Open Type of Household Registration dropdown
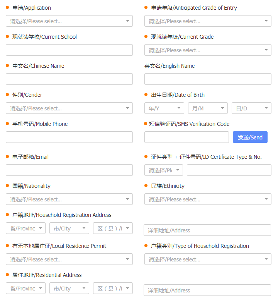Viewport: 278px width, 299px height. pyautogui.click(x=208, y=259)
